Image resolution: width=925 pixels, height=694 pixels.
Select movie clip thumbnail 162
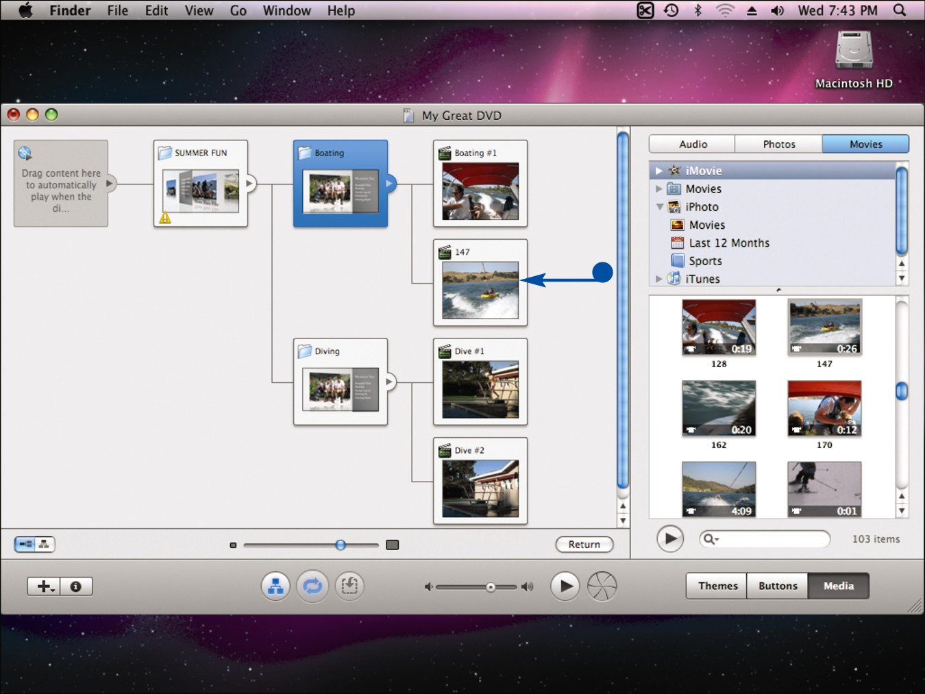(719, 408)
